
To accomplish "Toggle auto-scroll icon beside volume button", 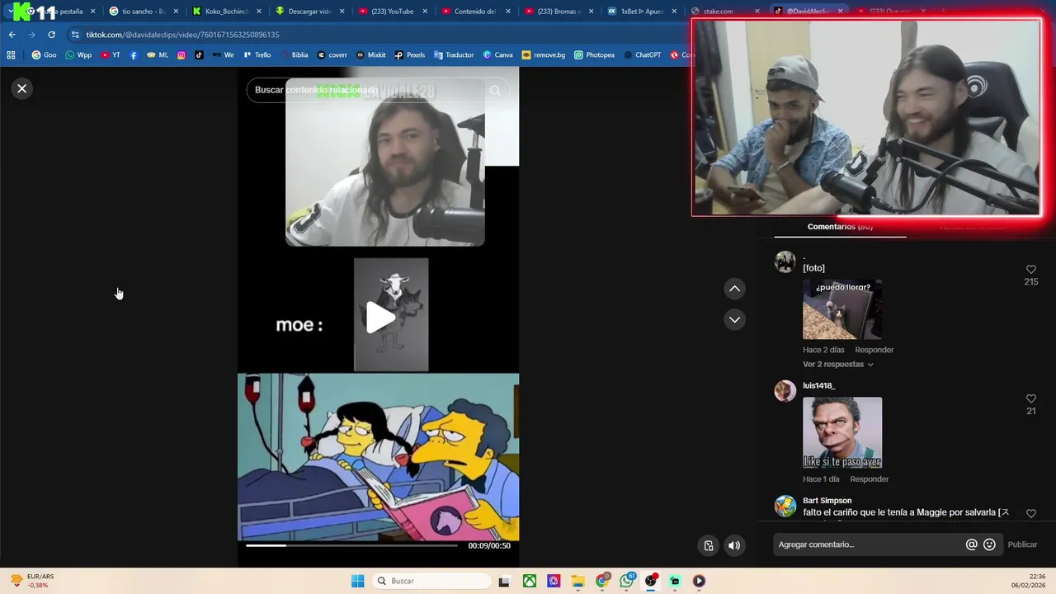I will (x=709, y=545).
